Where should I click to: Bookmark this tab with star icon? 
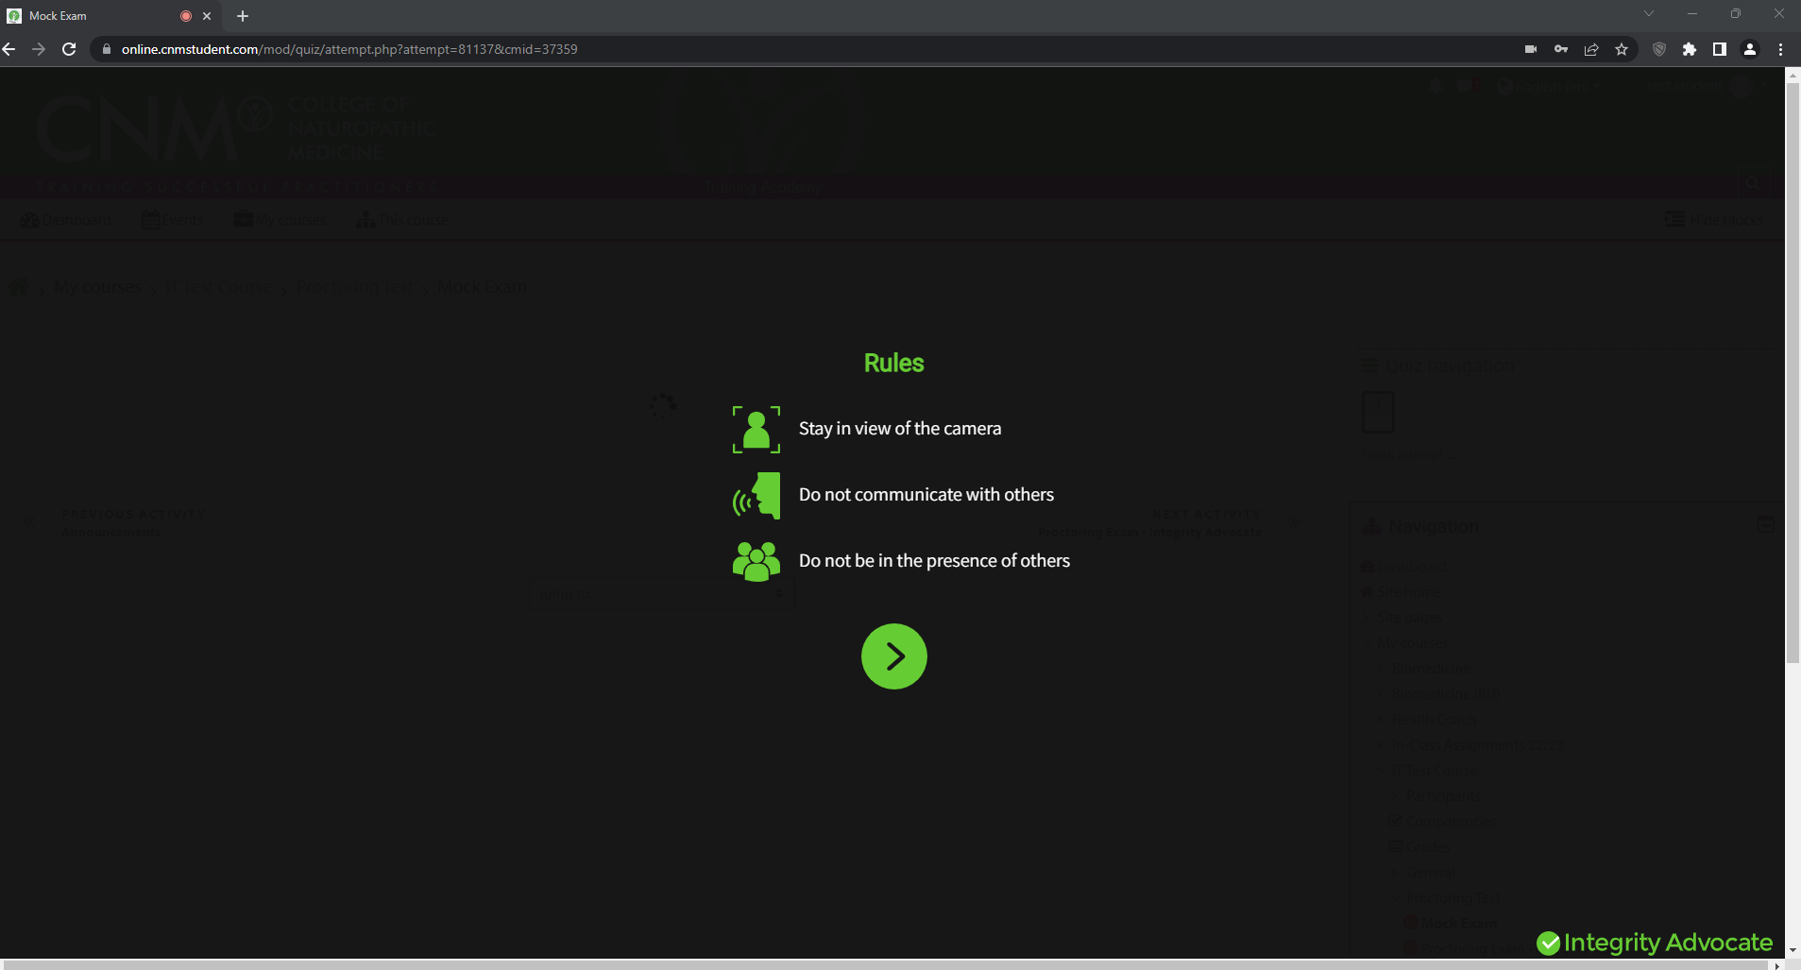1622,49
